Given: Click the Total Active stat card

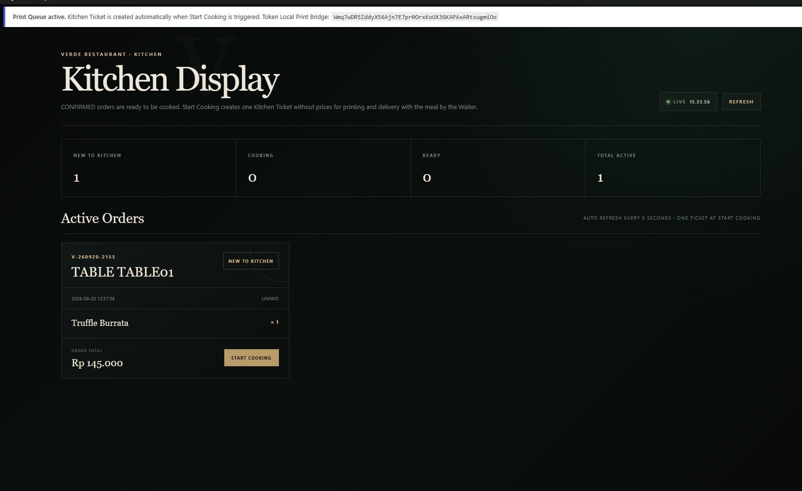Looking at the screenshot, I should click(x=673, y=168).
